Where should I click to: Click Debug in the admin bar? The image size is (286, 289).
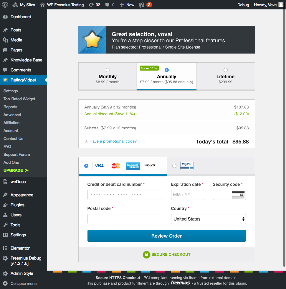pyautogui.click(x=243, y=5)
